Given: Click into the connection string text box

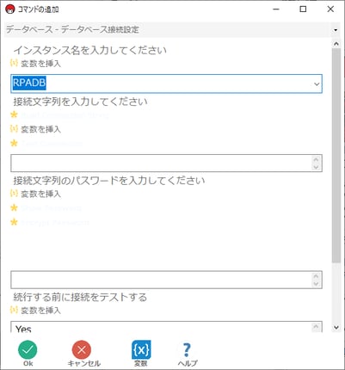Looking at the screenshot, I should (x=166, y=163).
